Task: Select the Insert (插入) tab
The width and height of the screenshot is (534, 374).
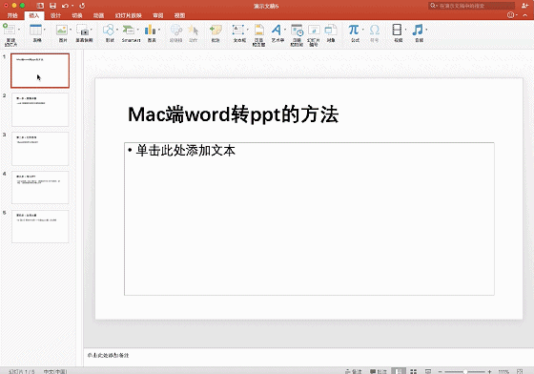Action: [x=34, y=15]
